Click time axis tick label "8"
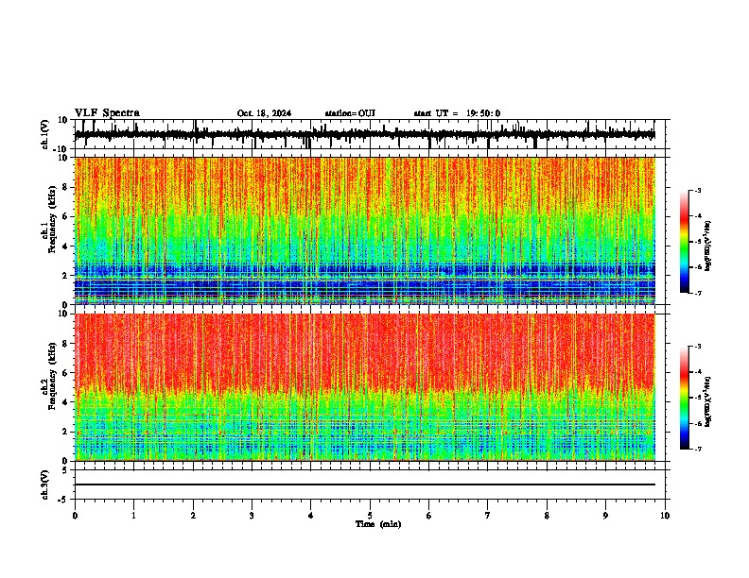The image size is (749, 578). [x=547, y=515]
